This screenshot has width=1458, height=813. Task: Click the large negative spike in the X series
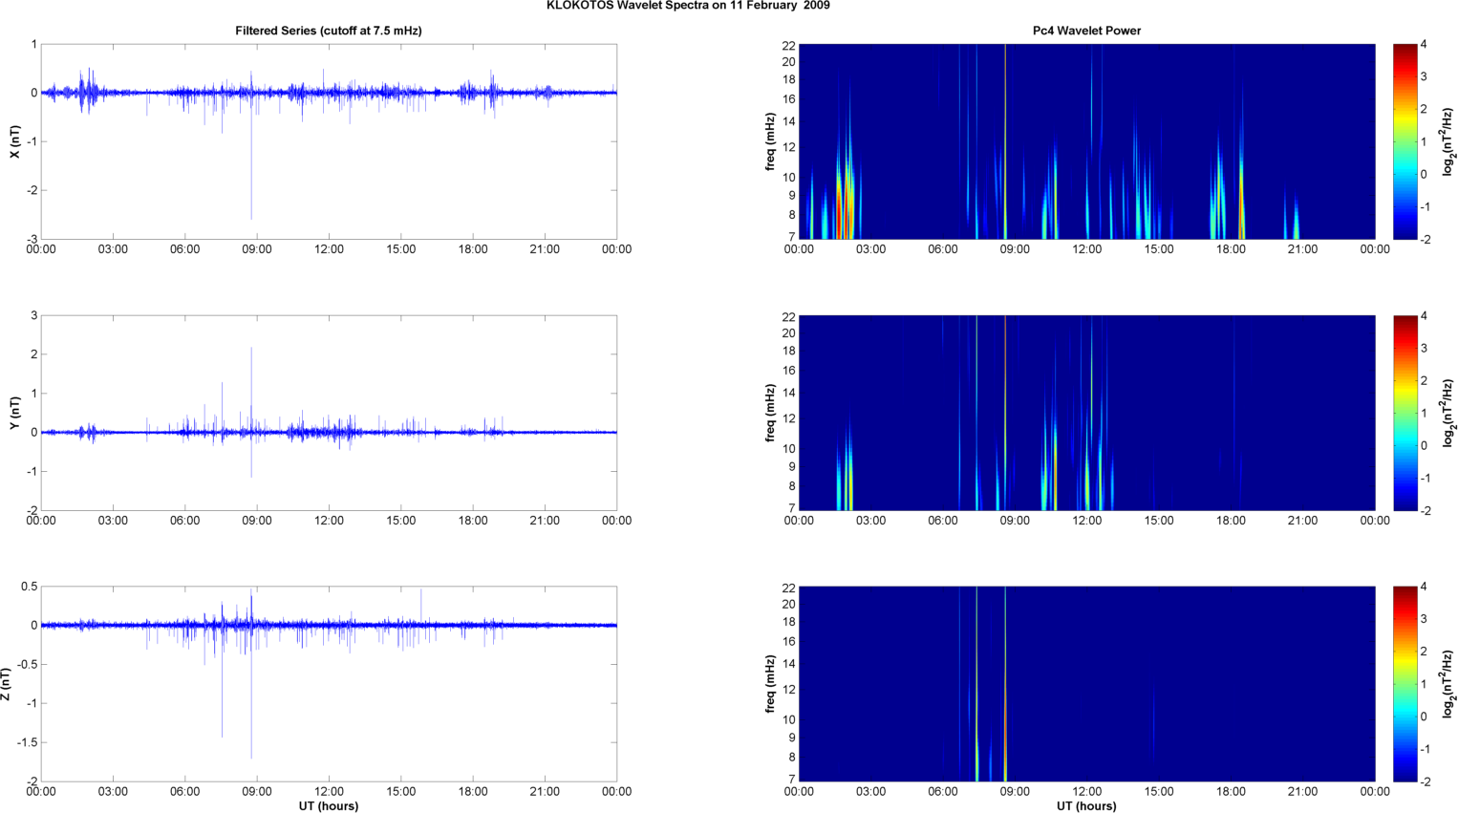251,191
